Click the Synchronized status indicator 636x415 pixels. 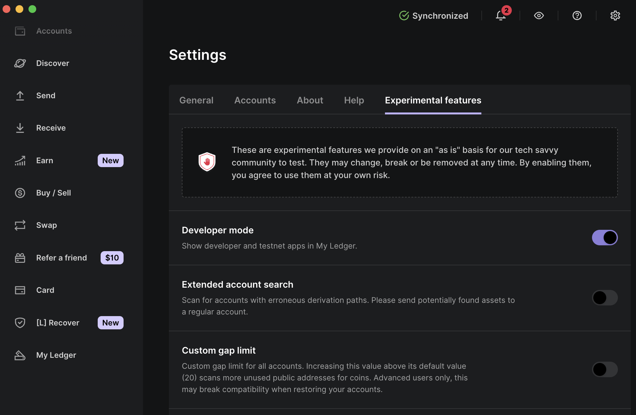pyautogui.click(x=433, y=16)
